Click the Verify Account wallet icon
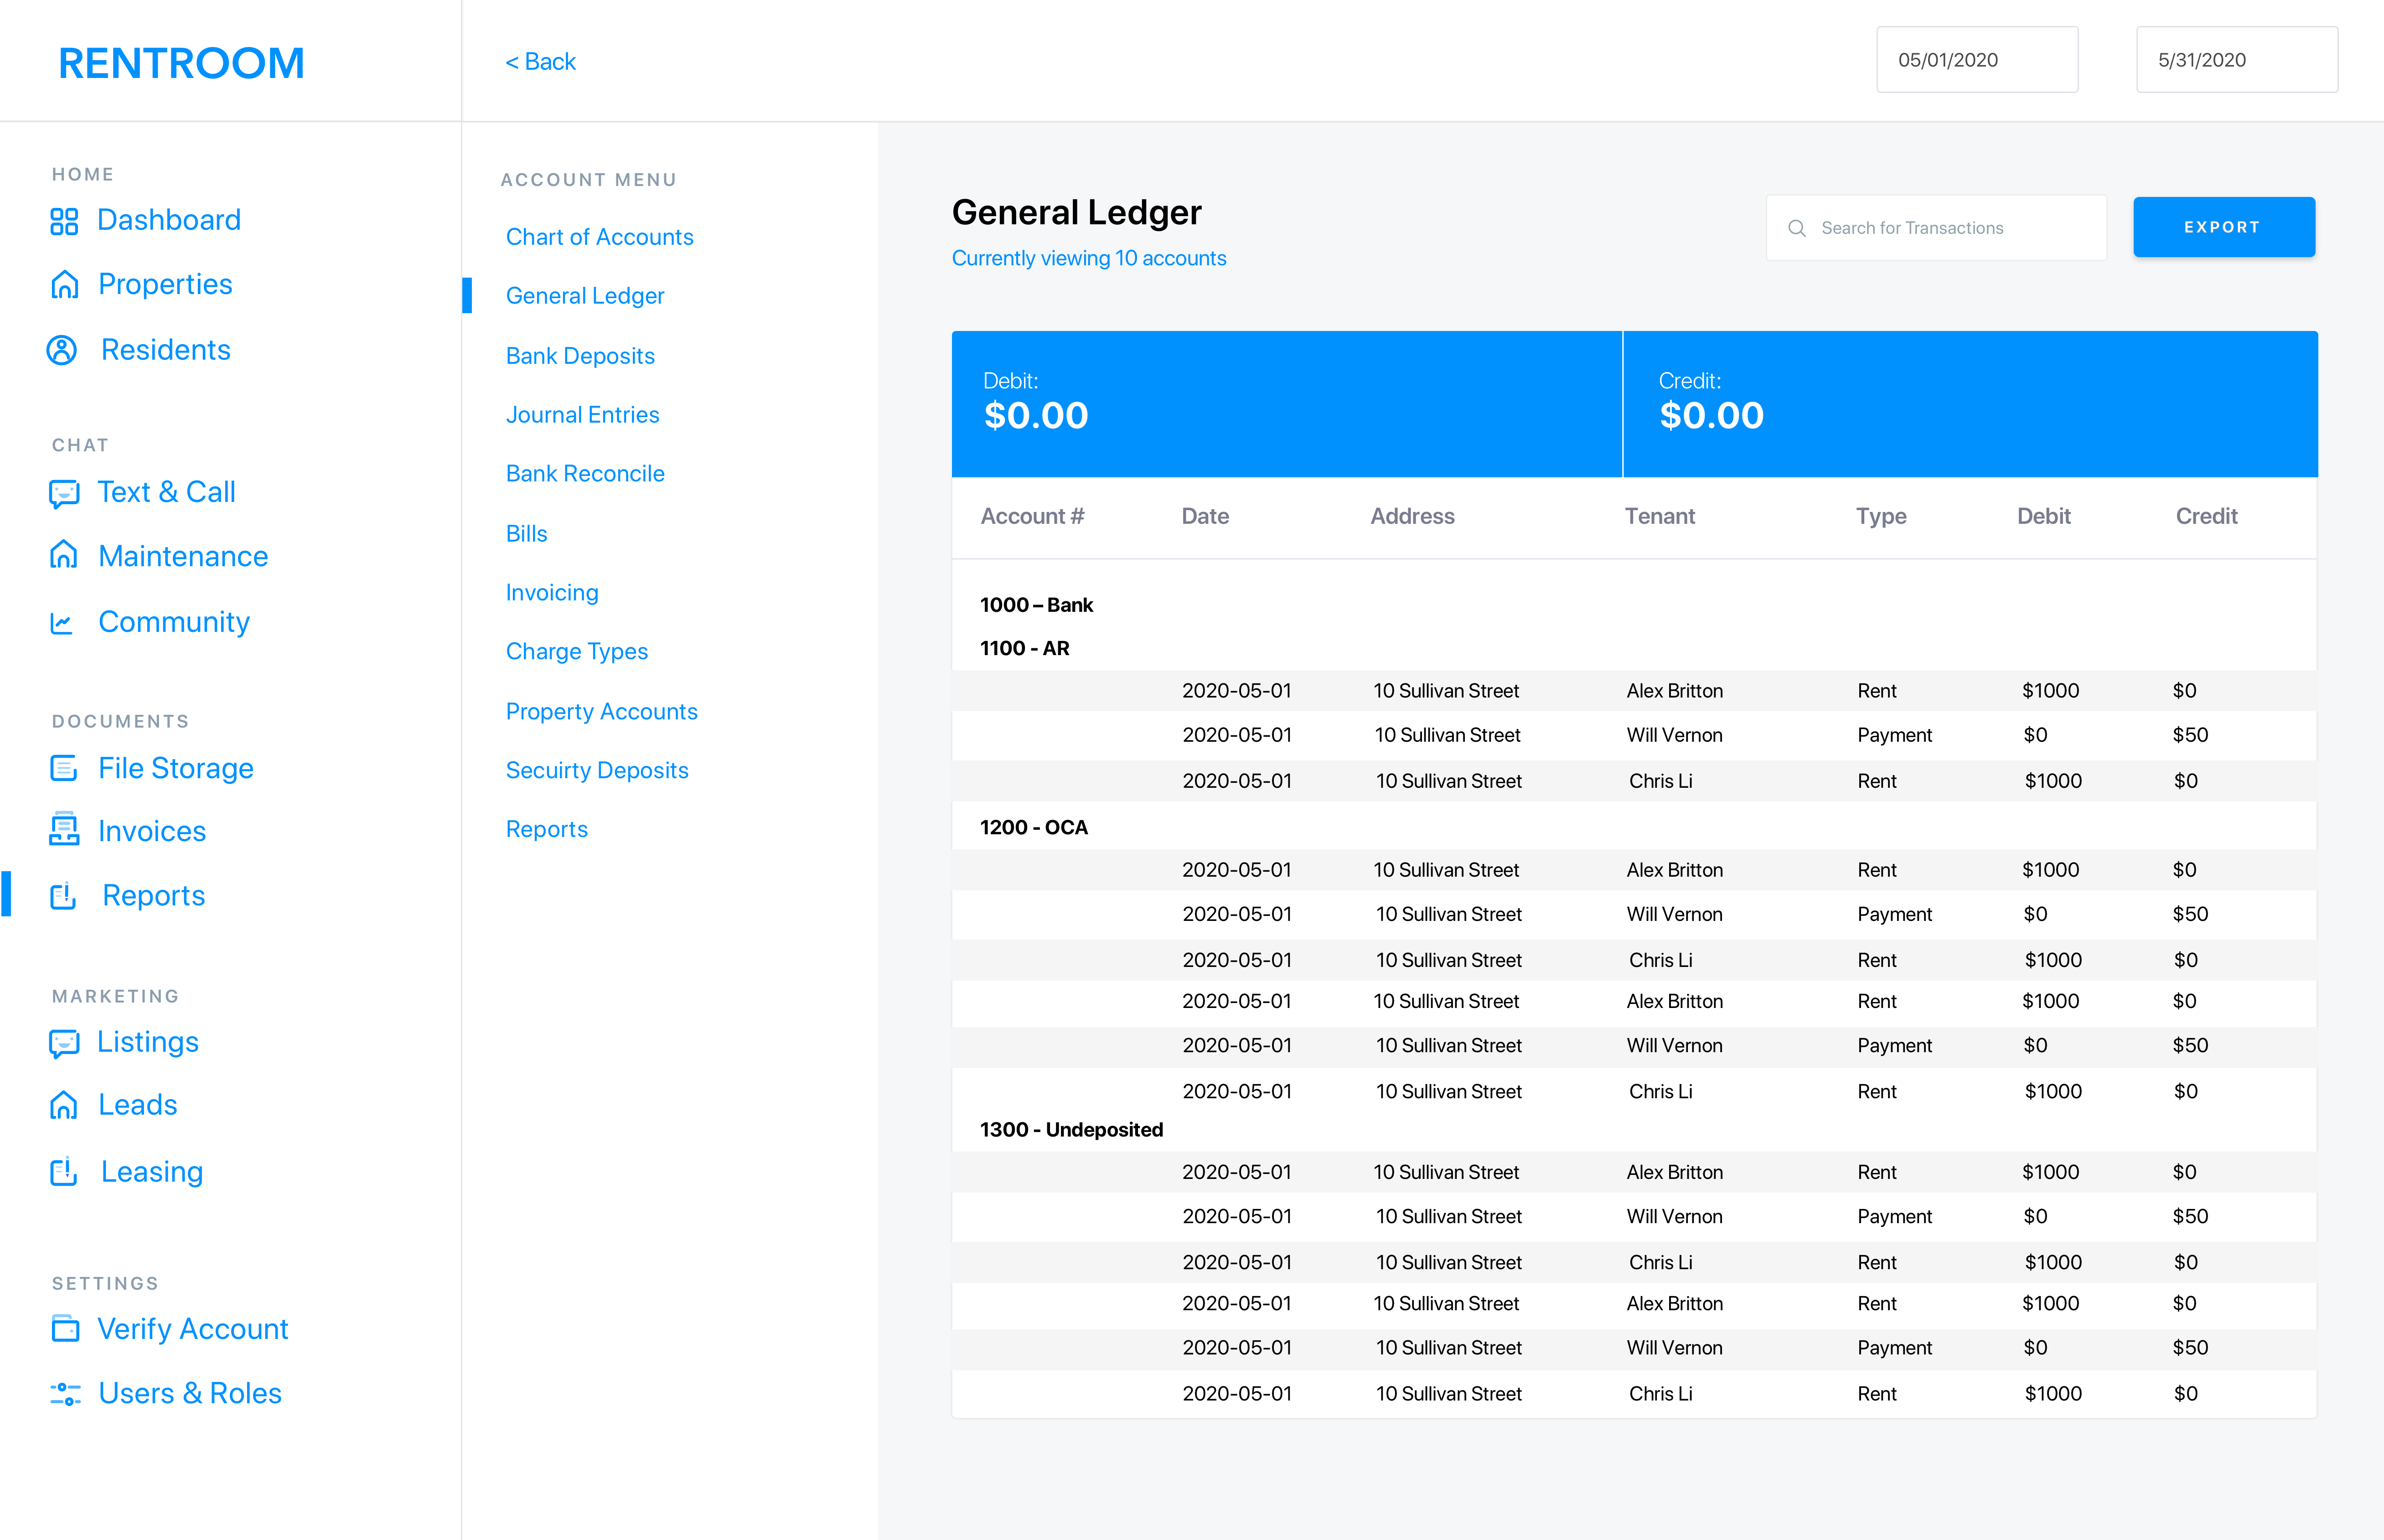 click(65, 1328)
